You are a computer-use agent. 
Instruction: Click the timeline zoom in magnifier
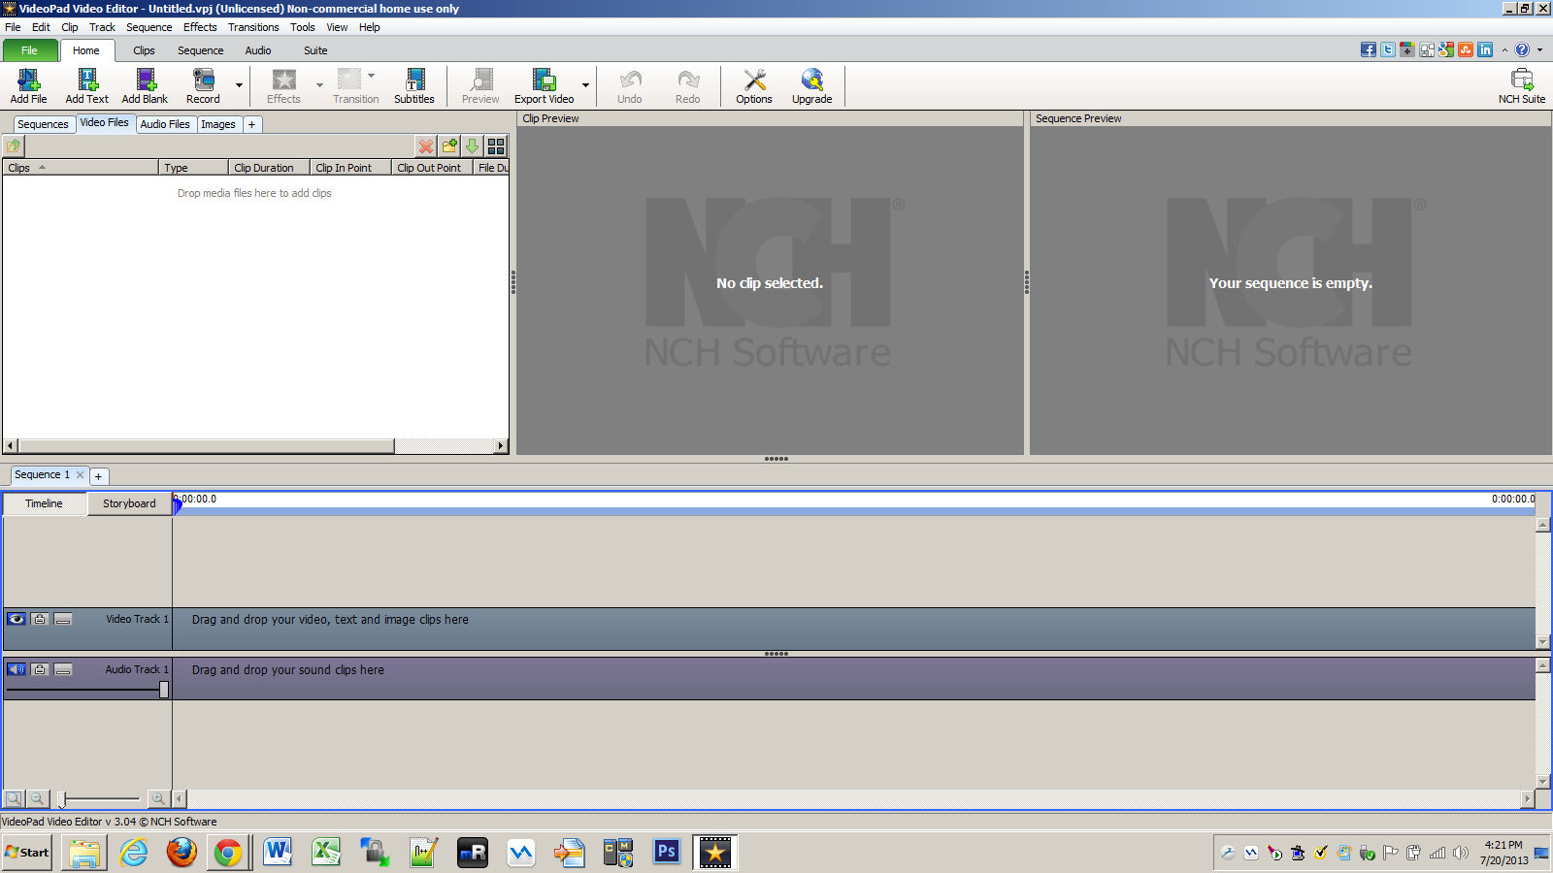[158, 799]
